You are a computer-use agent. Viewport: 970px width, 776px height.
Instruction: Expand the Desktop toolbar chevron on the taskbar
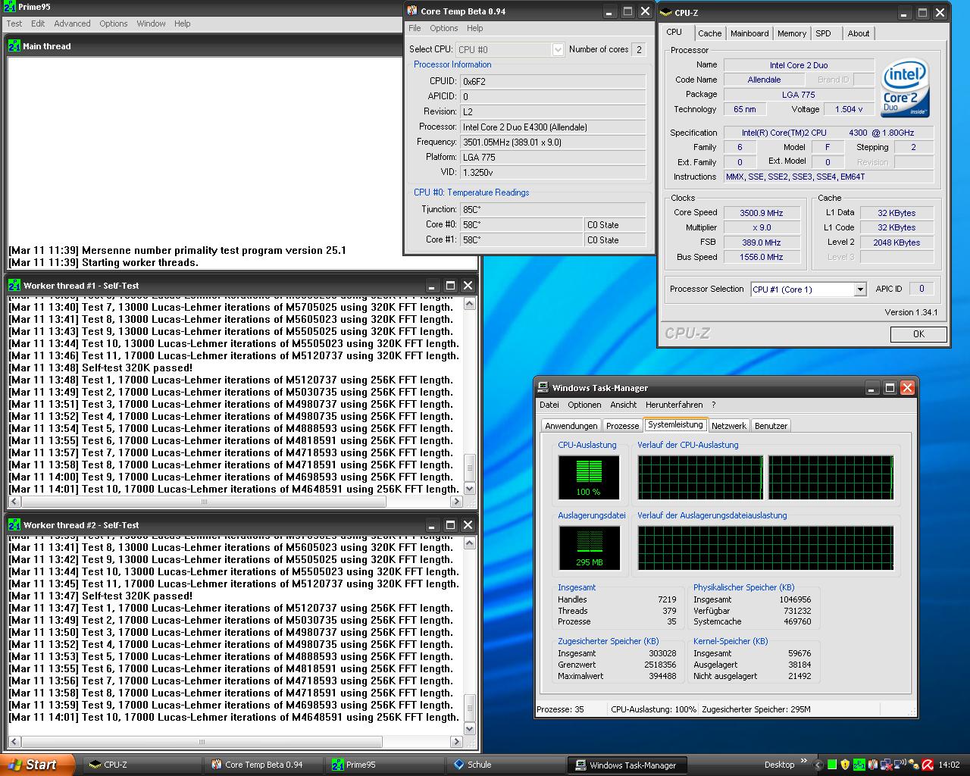pyautogui.click(x=804, y=760)
